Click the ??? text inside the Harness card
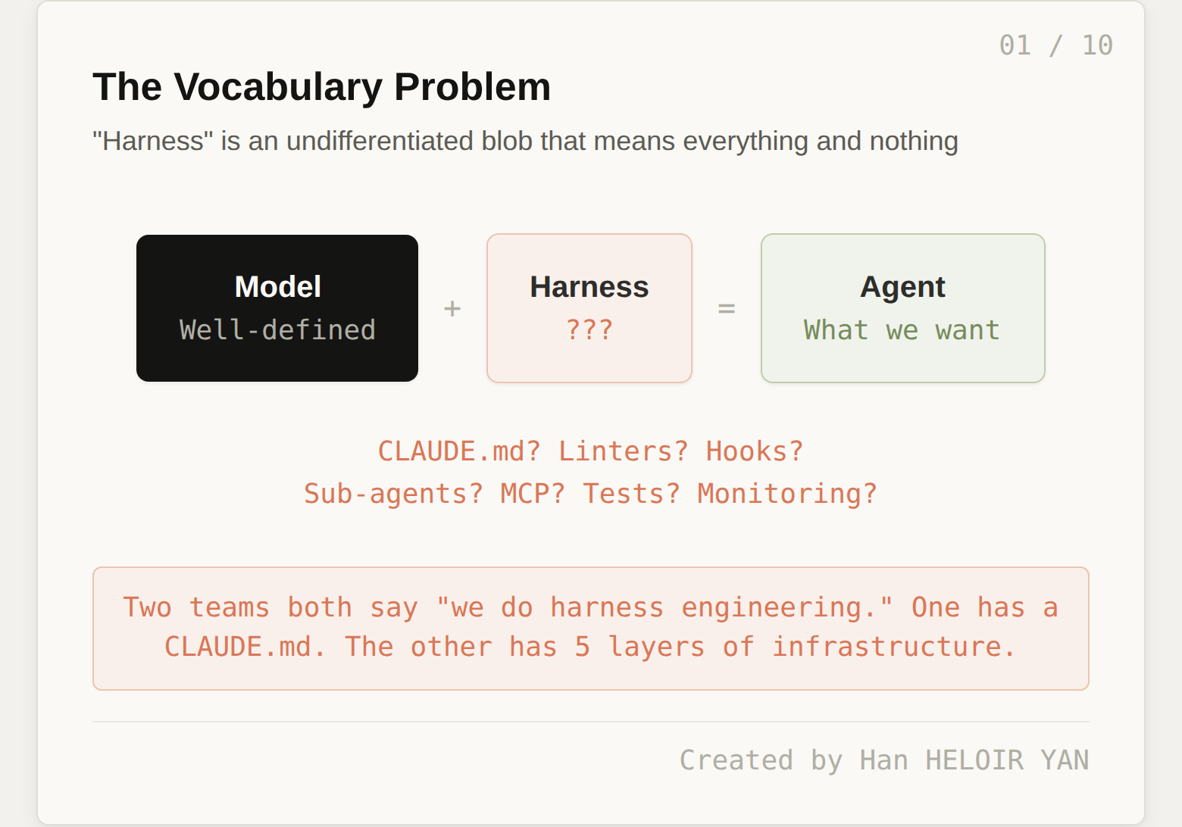 pos(589,329)
